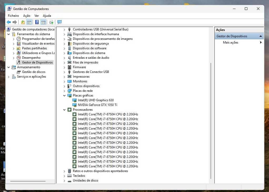The image size is (269, 192).
Task: Expand the Monitores device category
Action: (x=64, y=82)
